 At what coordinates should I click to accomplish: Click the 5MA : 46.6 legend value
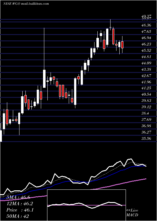point(18,197)
